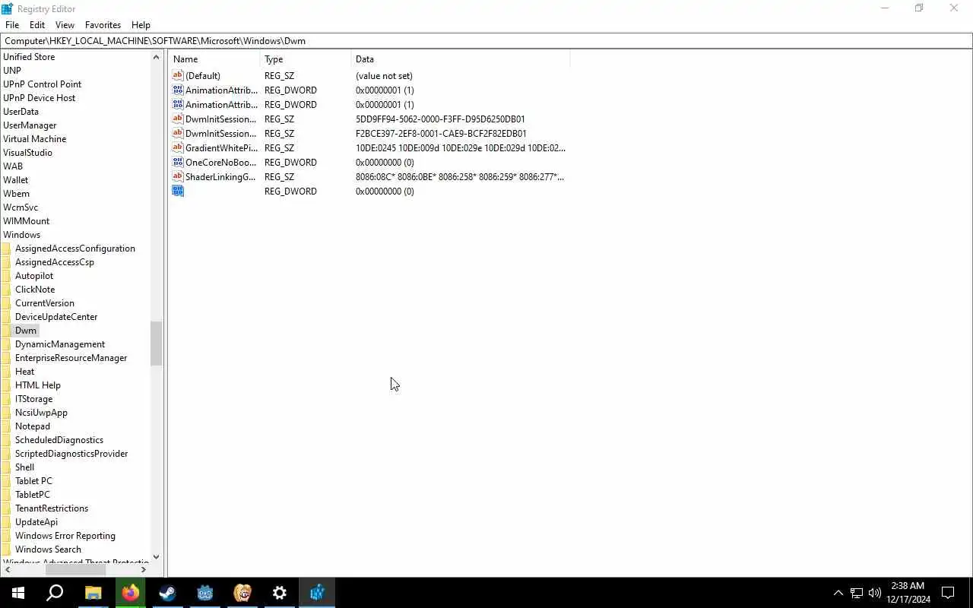973x608 pixels.
Task: Click the OneCoreNoBoo... DWORD value icon
Action: click(x=178, y=162)
